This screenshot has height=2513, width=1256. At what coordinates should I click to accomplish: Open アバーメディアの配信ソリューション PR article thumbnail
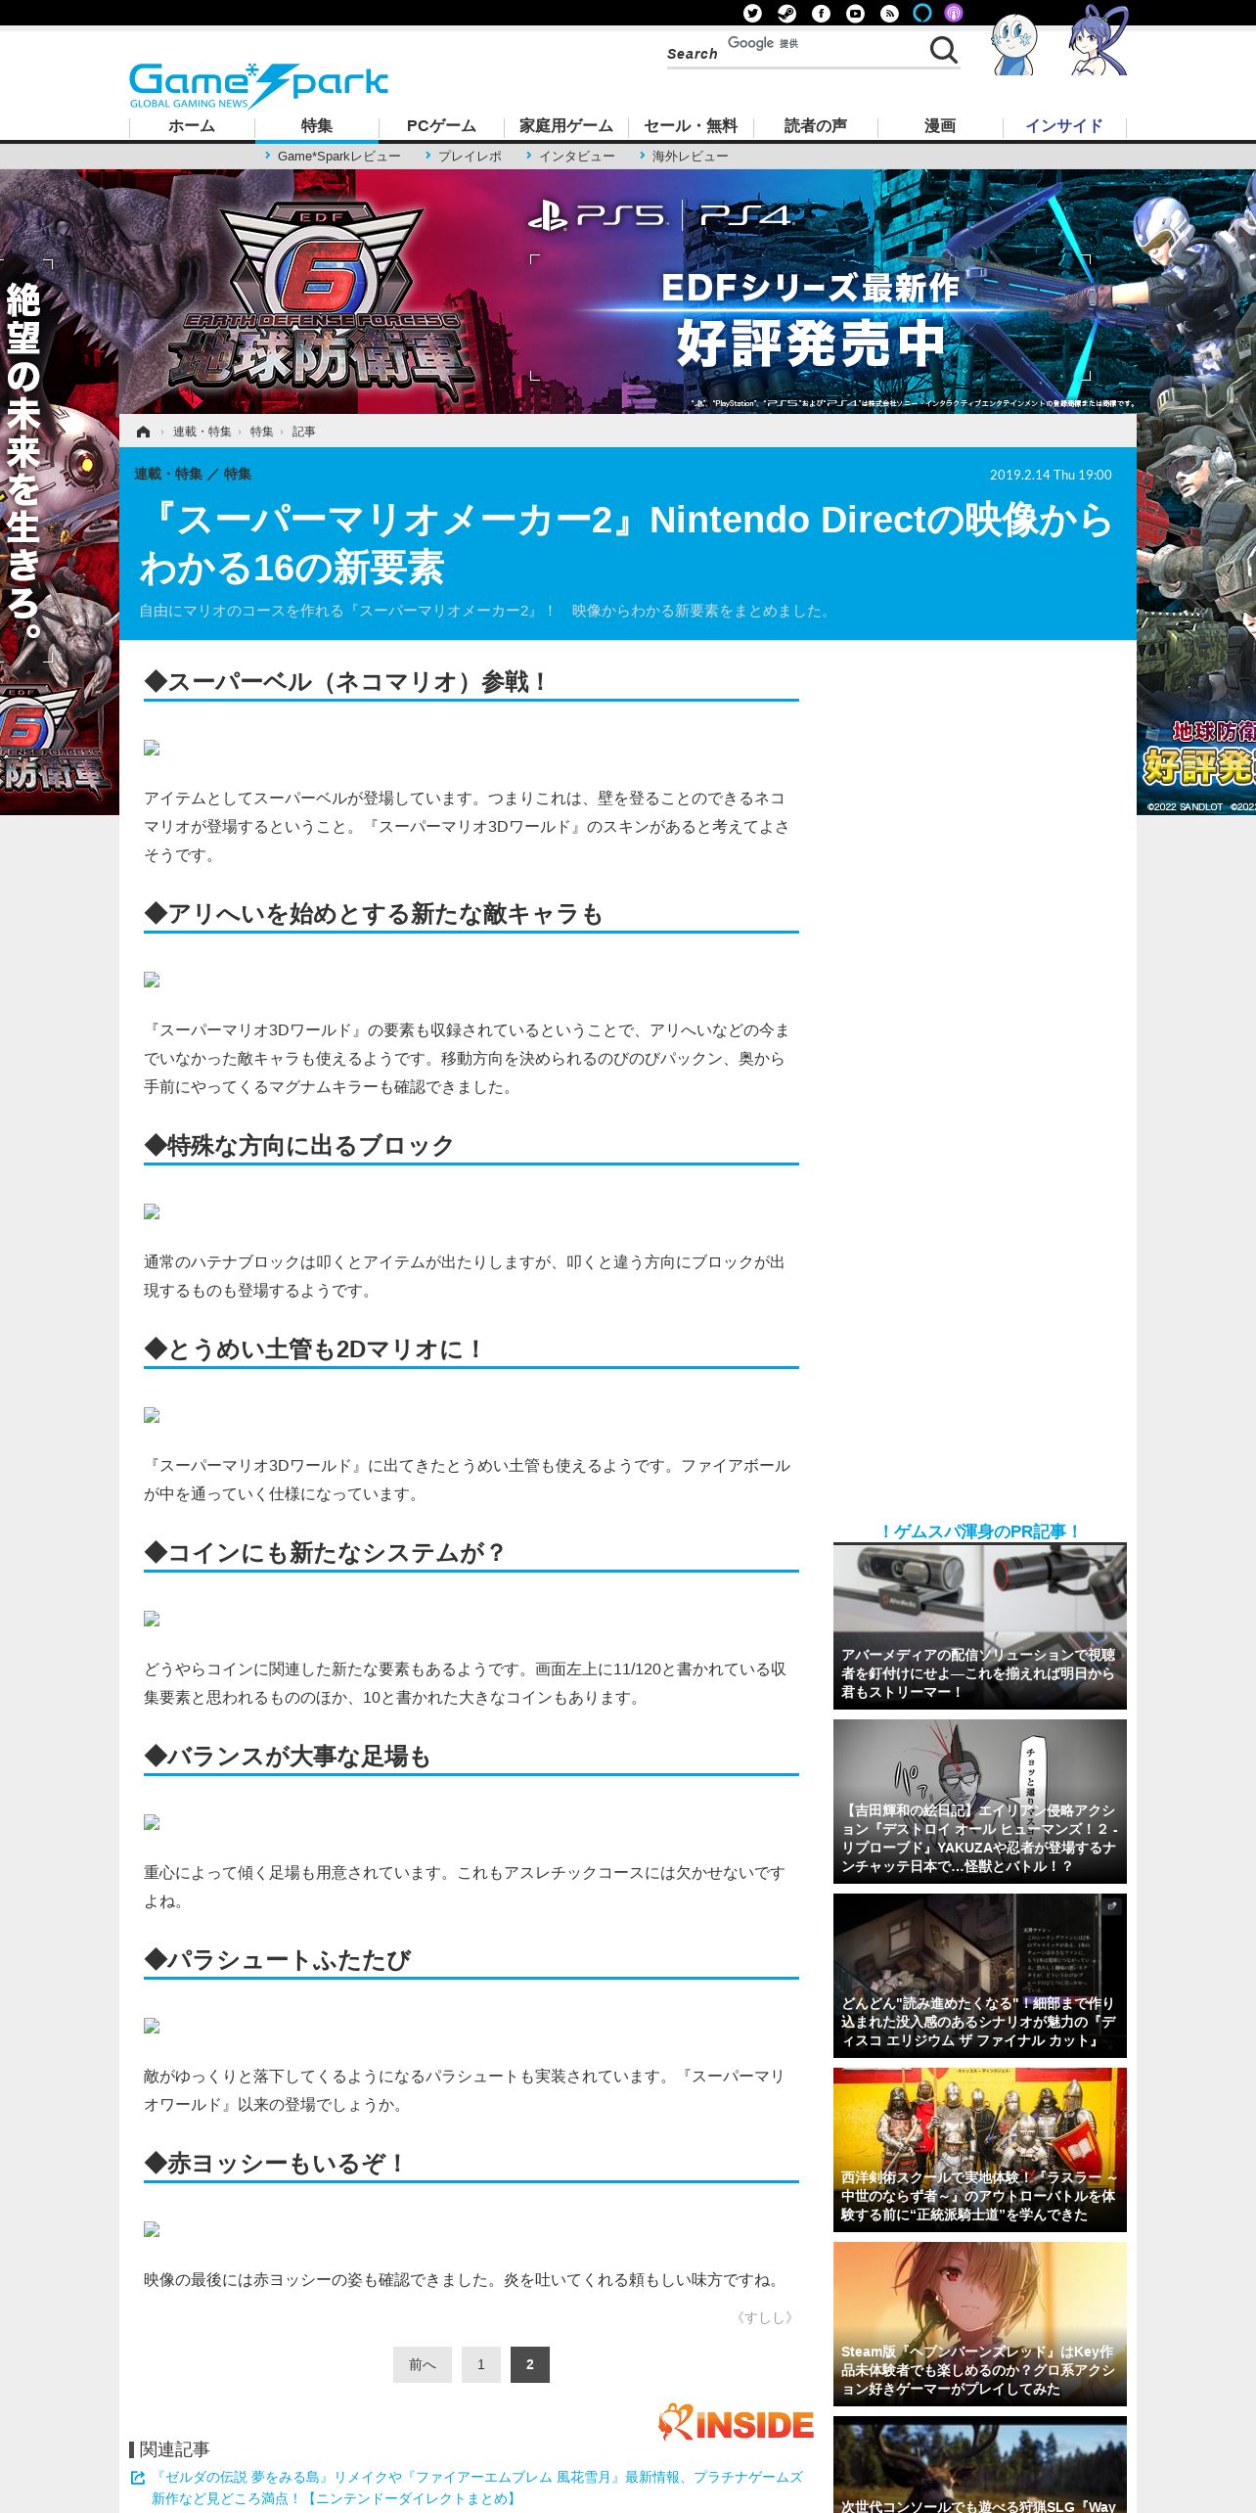[980, 1626]
